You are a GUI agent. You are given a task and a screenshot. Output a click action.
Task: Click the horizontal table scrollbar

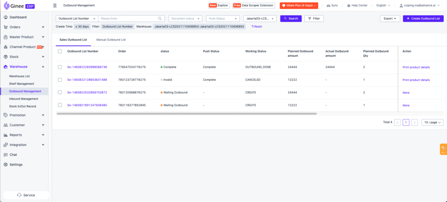tap(186, 113)
